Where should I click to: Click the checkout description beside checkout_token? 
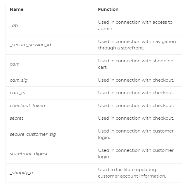coord(136,106)
